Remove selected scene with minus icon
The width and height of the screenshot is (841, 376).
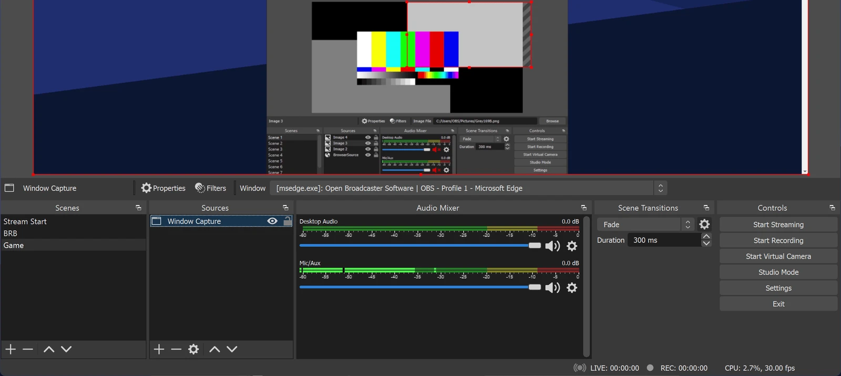pos(28,349)
